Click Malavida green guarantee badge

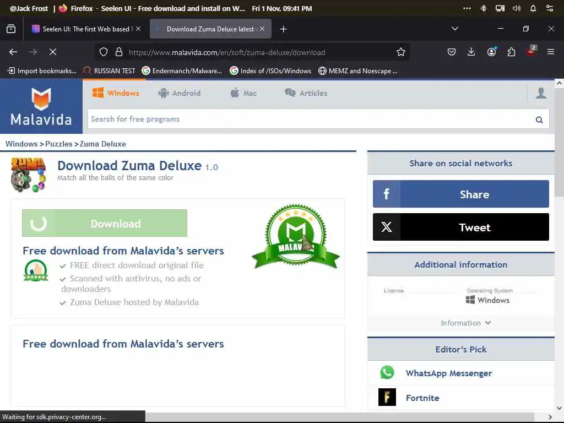[x=296, y=236]
